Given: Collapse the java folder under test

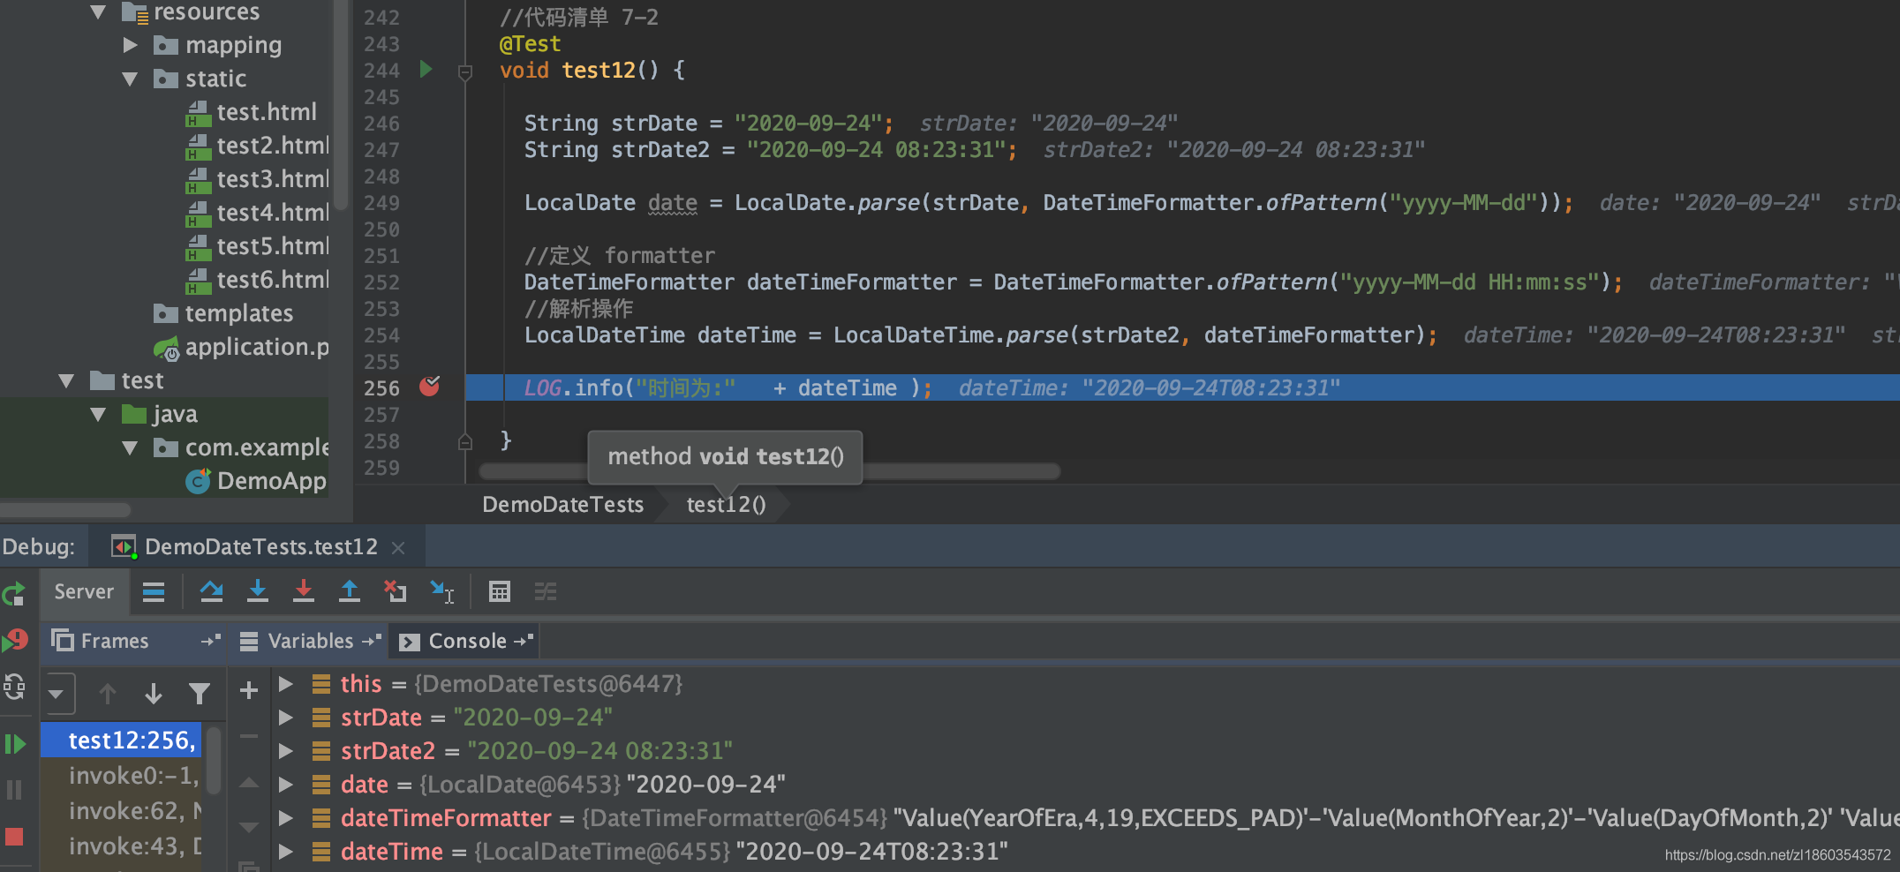Looking at the screenshot, I should 98,414.
